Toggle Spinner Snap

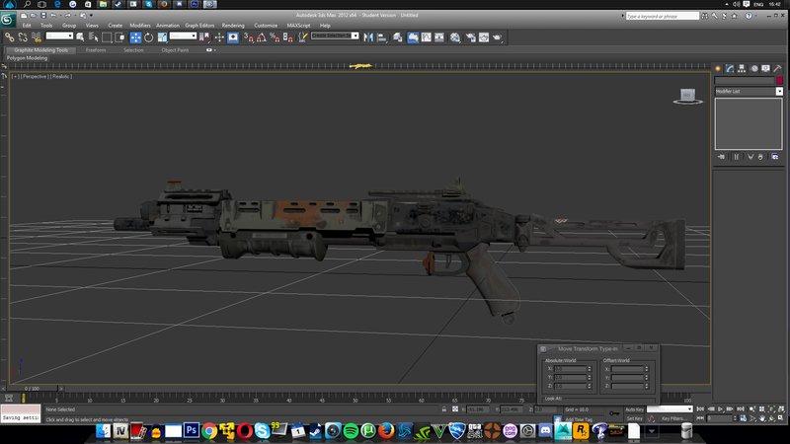[x=287, y=37]
